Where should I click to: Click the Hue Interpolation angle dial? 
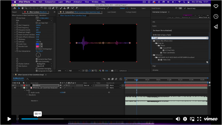pos(38,55)
